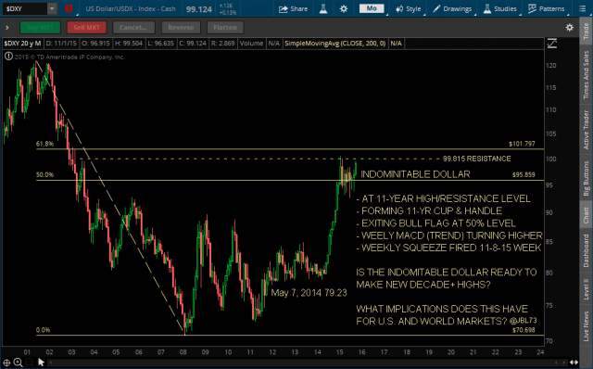593x369 pixels.
Task: Click the price axis scale icon
Action: tap(552, 44)
